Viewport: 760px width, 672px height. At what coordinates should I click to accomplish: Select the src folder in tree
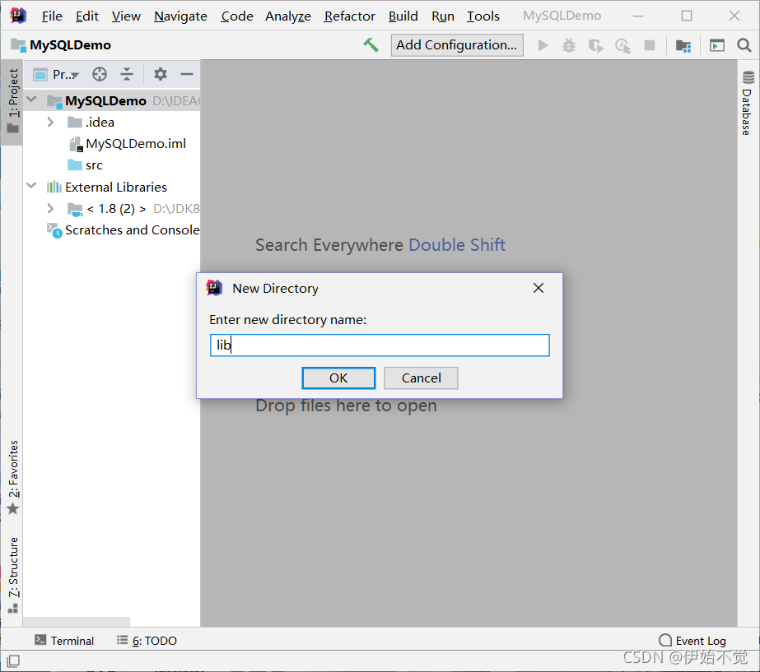pyautogui.click(x=86, y=165)
